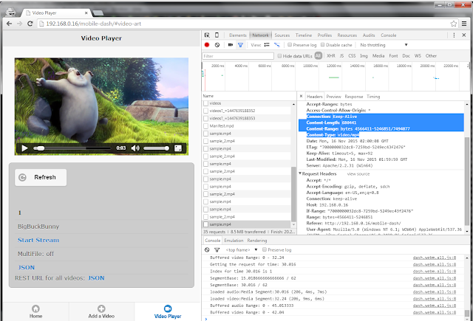
Task: Activate the DevTools inspect element icon
Action: [207, 35]
